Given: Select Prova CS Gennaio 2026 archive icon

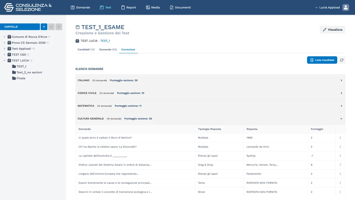Looking at the screenshot, I should pos(9,43).
